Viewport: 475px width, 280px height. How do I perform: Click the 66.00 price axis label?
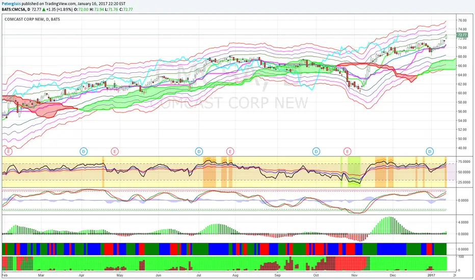point(462,66)
